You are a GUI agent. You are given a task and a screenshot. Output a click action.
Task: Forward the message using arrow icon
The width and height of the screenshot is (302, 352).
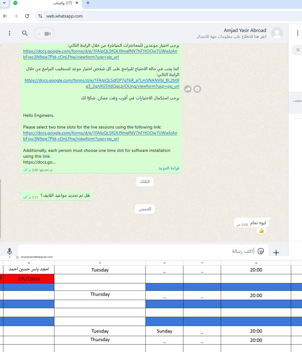pos(188,89)
